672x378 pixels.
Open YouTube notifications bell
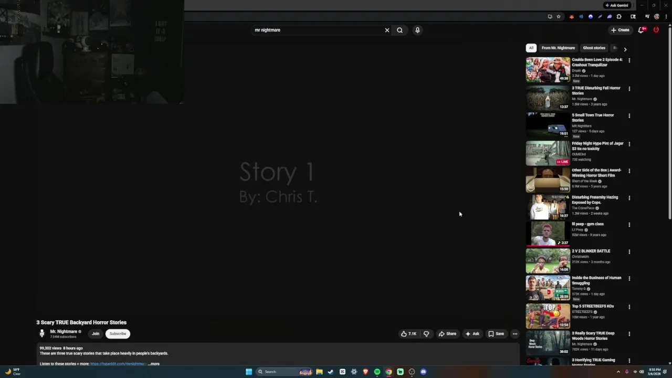641,30
